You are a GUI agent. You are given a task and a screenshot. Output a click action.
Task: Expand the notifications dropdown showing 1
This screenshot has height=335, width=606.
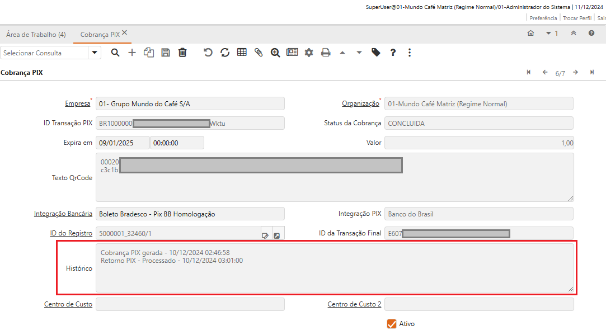tap(552, 34)
